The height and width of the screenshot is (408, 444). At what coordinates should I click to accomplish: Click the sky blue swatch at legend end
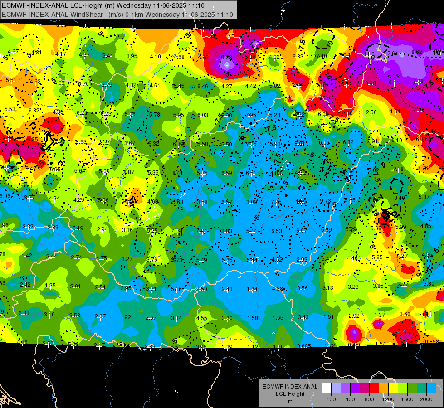(x=431, y=388)
